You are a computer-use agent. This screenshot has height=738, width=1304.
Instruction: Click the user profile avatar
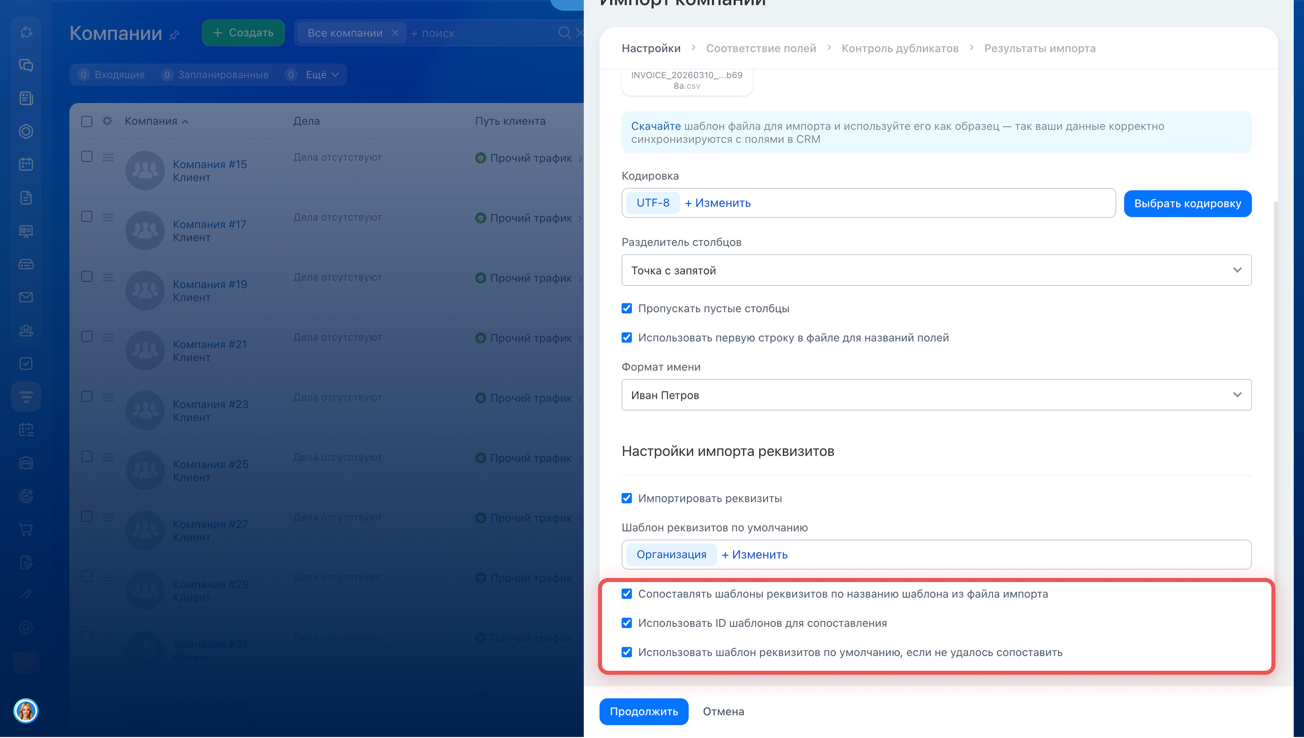coord(26,711)
